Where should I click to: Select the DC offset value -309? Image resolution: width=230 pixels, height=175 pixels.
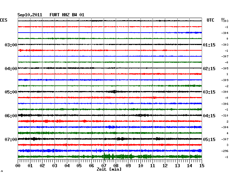(x=225, y=80)
